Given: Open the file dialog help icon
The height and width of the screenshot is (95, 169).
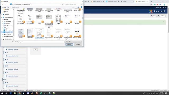Looking at the screenshot, I should [x=82, y=7].
